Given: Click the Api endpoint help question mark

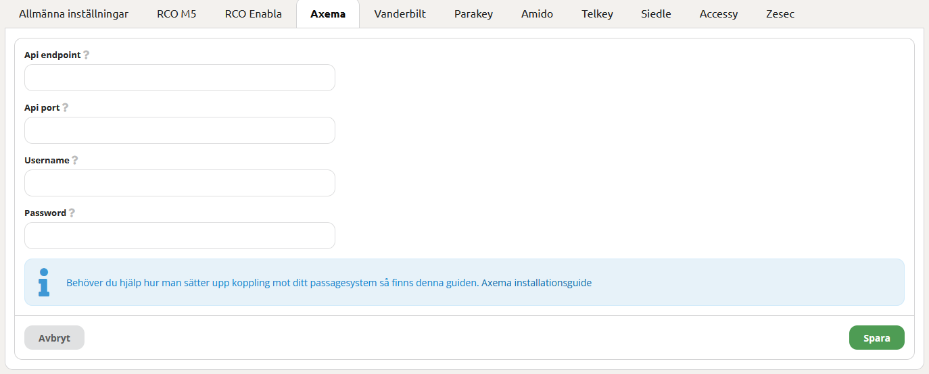Looking at the screenshot, I should [87, 55].
